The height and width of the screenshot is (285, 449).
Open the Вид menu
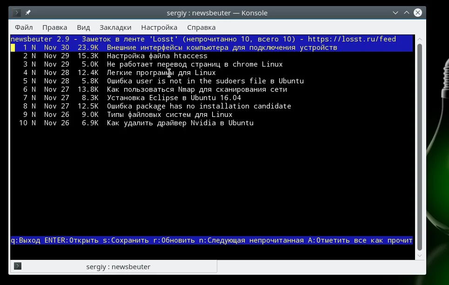click(x=83, y=27)
